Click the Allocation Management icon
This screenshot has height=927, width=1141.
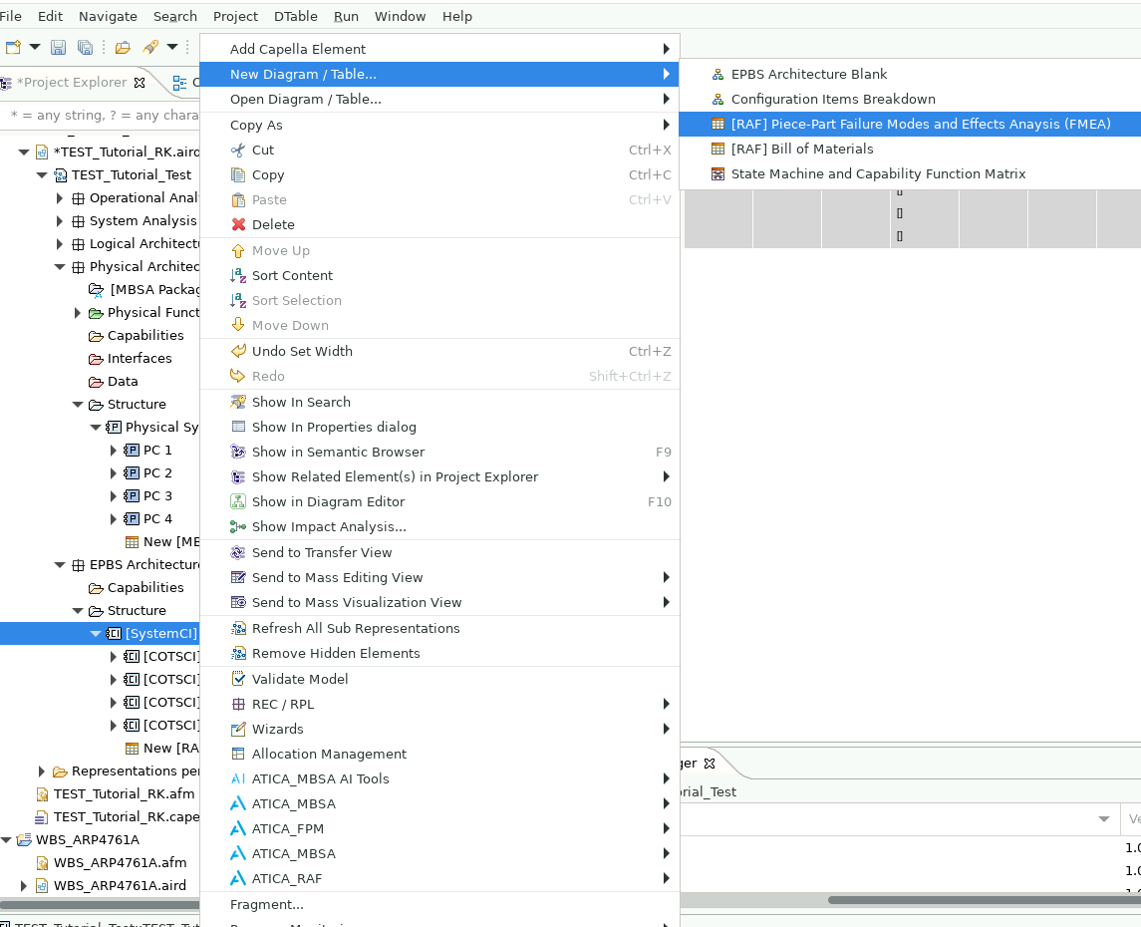238,754
